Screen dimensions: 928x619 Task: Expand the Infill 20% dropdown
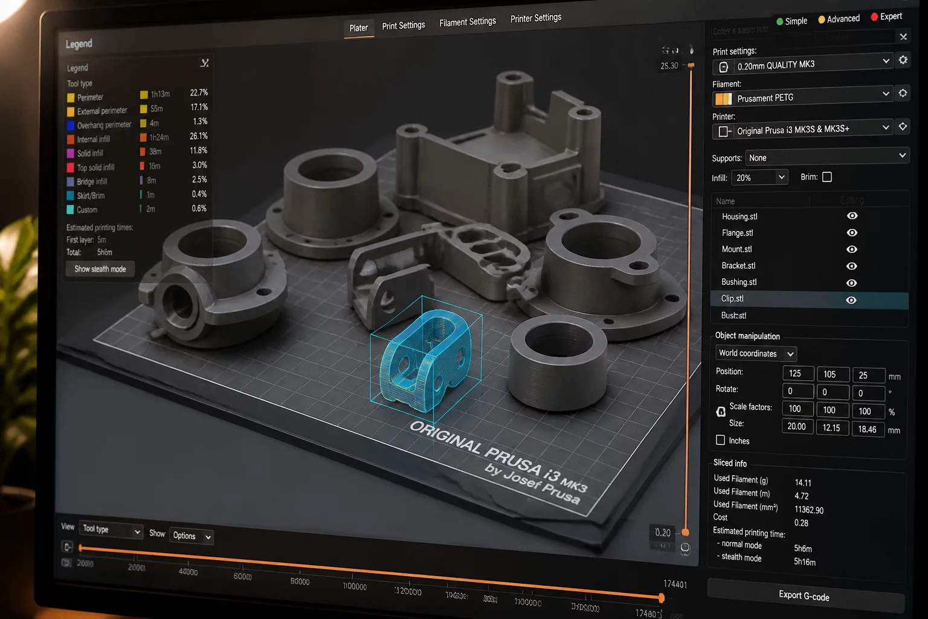(760, 178)
